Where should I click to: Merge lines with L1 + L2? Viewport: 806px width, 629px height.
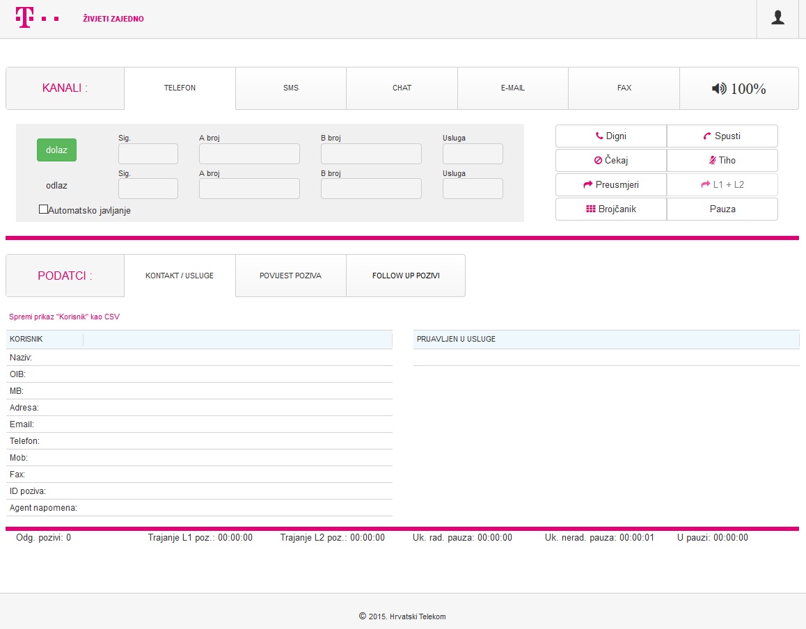click(722, 184)
